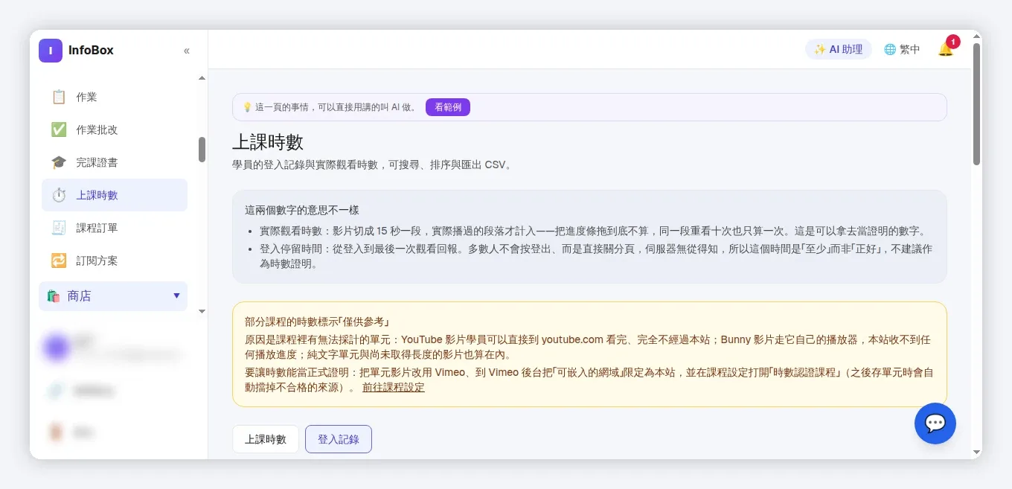This screenshot has width=1012, height=489.
Task: Click the 這兩個數字的意思不一樣 text
Action: [x=302, y=210]
